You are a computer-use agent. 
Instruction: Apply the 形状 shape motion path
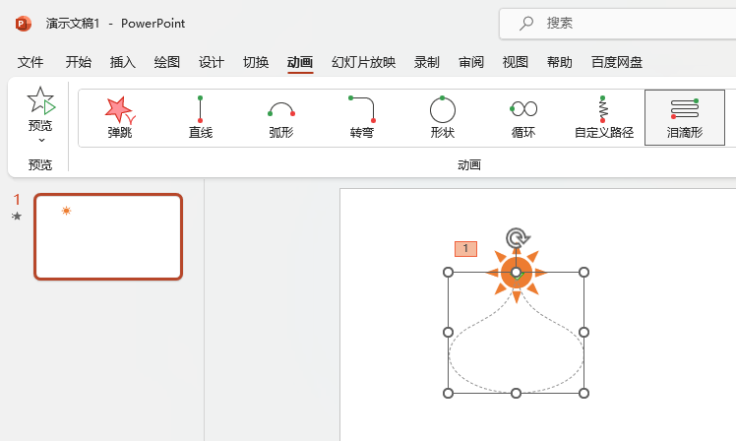pos(443,118)
